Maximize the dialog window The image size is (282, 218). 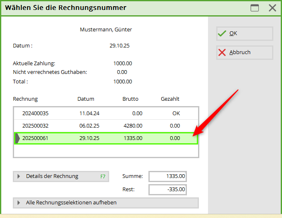255,8
